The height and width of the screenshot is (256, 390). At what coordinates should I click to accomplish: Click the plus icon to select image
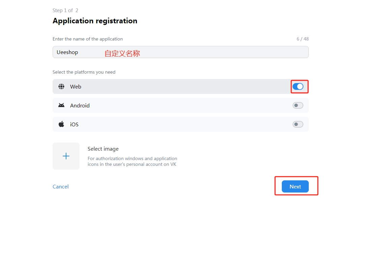click(x=66, y=156)
